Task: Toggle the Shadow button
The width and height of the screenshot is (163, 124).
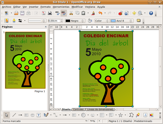Action: tap(139, 21)
